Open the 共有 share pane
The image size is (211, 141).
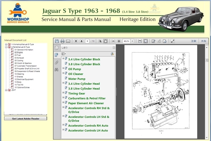[x=204, y=41]
